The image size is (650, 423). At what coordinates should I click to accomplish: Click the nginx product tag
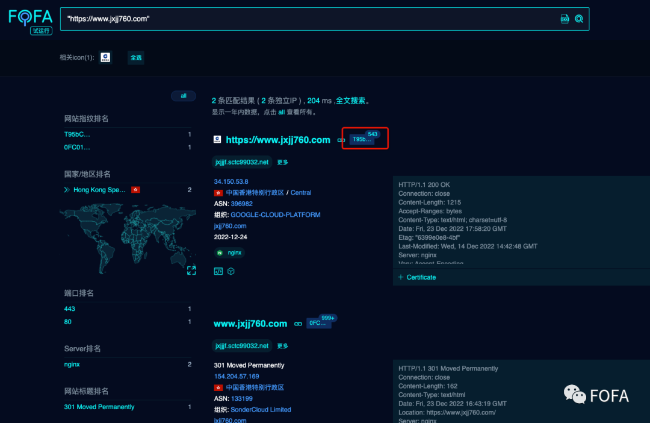click(x=229, y=252)
